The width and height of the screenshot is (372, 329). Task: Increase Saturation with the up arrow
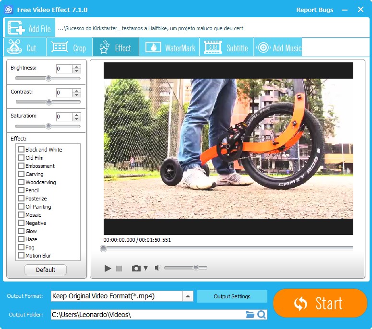(x=76, y=114)
